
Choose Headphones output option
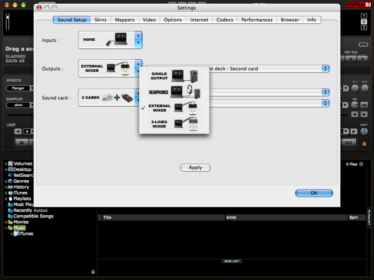(174, 92)
